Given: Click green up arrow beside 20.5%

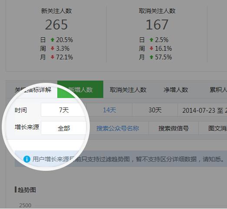Looking at the screenshot, I should (x=53, y=40).
